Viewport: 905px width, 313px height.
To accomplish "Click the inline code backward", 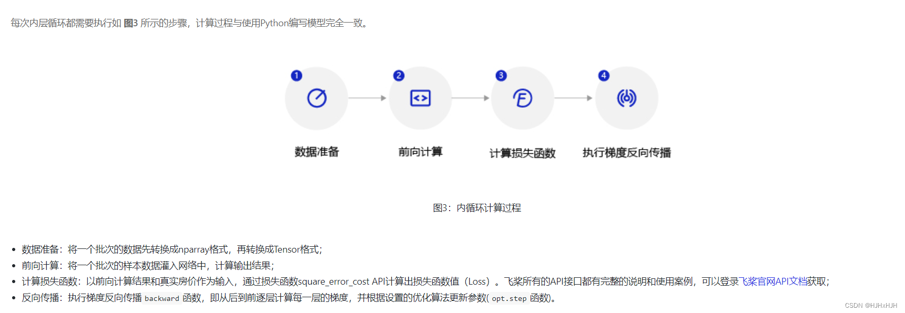I will (162, 298).
